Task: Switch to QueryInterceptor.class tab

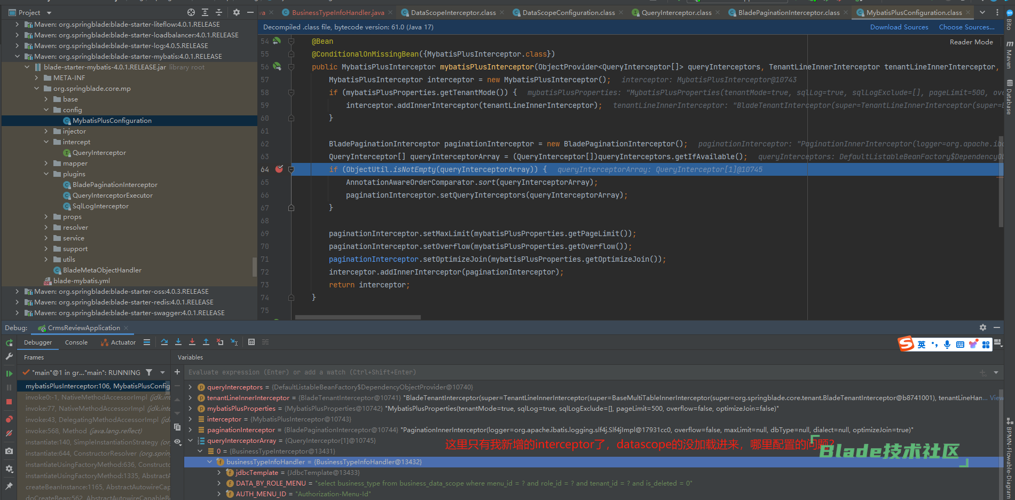Action: 676,12
